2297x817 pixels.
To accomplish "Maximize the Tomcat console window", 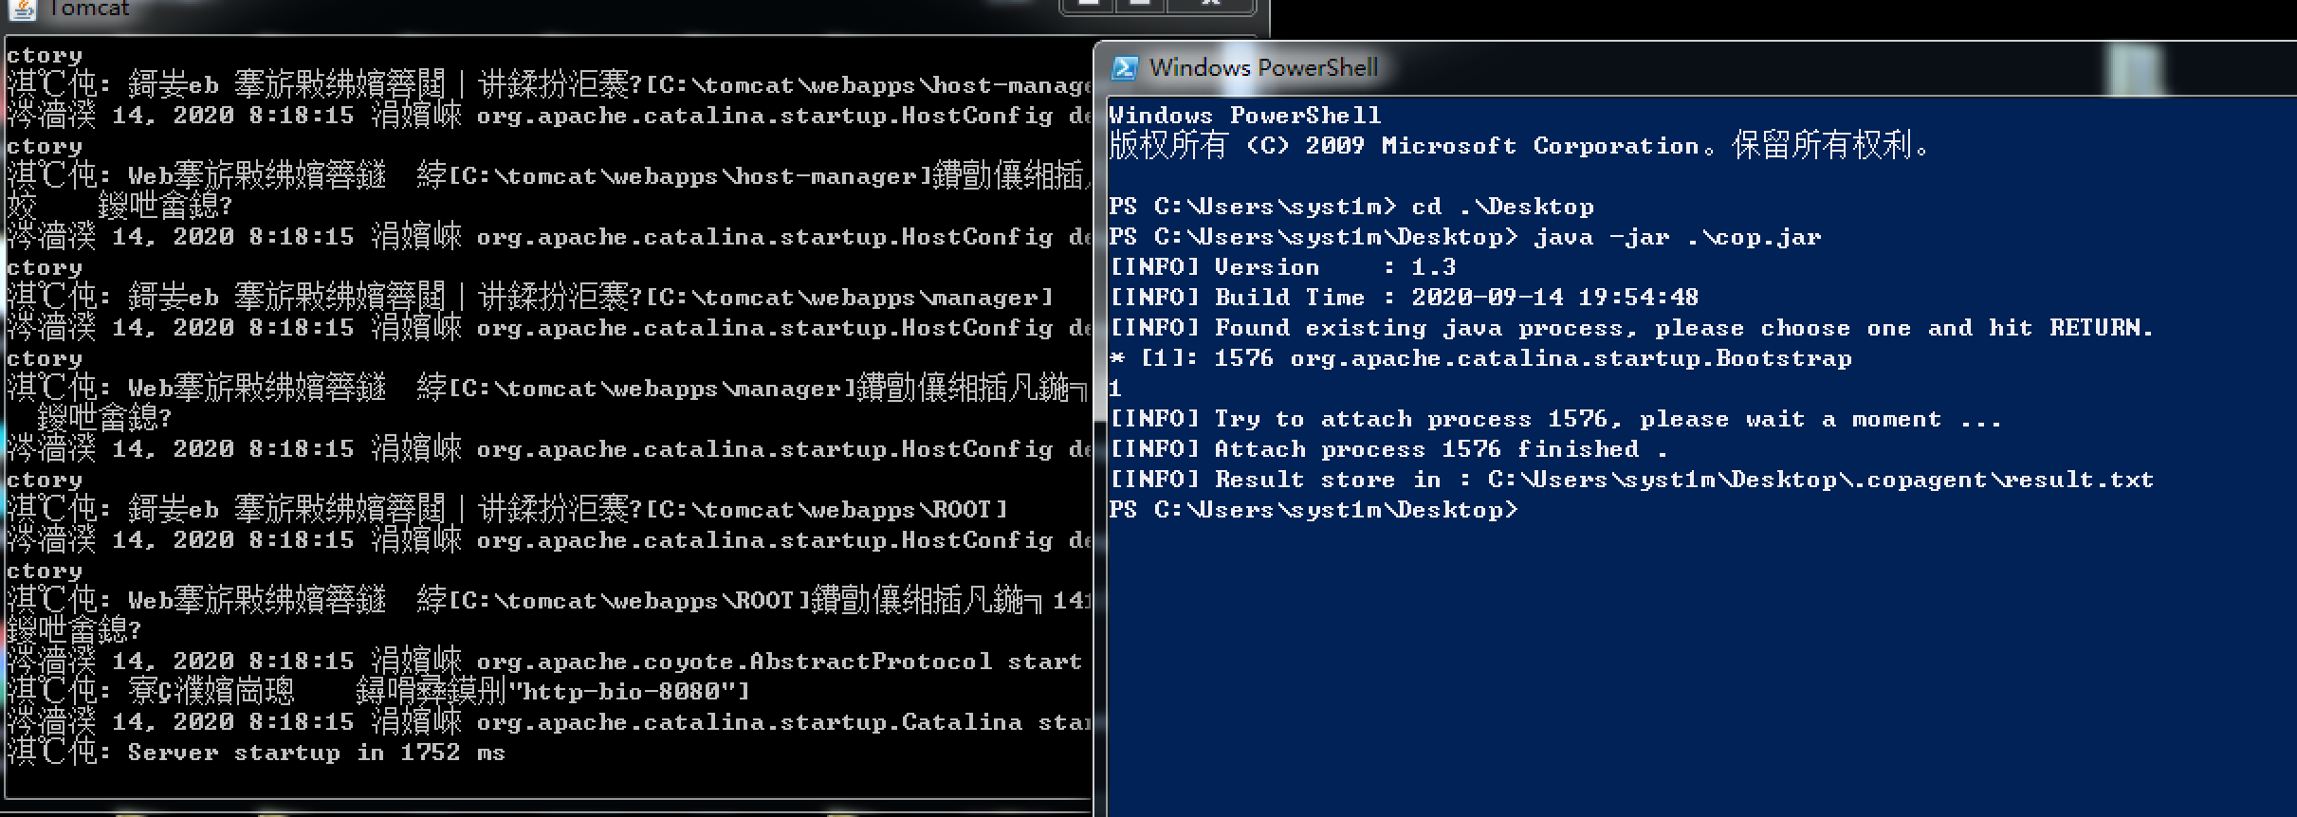I will tap(1141, 5).
